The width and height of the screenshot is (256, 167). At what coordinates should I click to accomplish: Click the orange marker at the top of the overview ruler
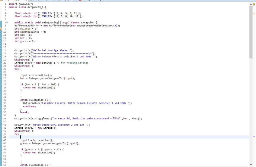tap(254, 4)
